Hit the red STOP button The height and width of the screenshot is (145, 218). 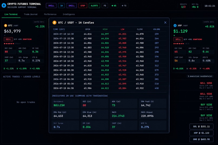pyautogui.click(x=83, y=6)
